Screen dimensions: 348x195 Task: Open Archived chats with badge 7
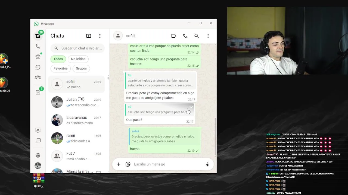click(x=38, y=92)
